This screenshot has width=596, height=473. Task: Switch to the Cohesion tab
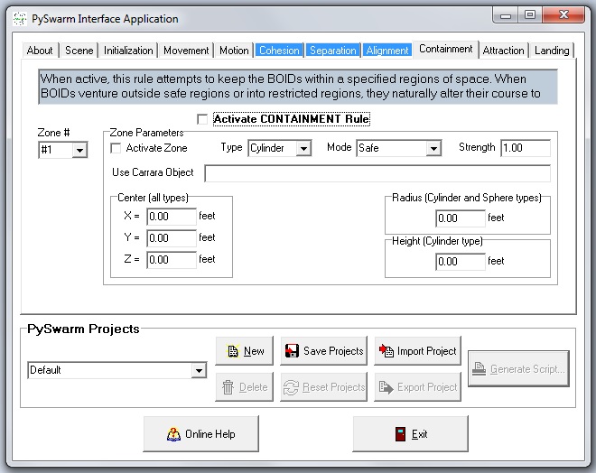279,51
